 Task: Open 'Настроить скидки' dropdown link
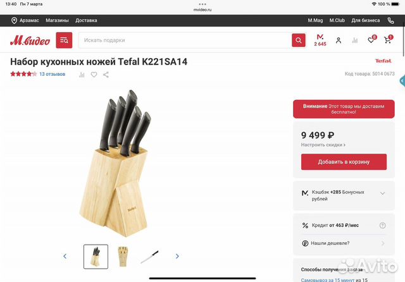click(x=323, y=145)
